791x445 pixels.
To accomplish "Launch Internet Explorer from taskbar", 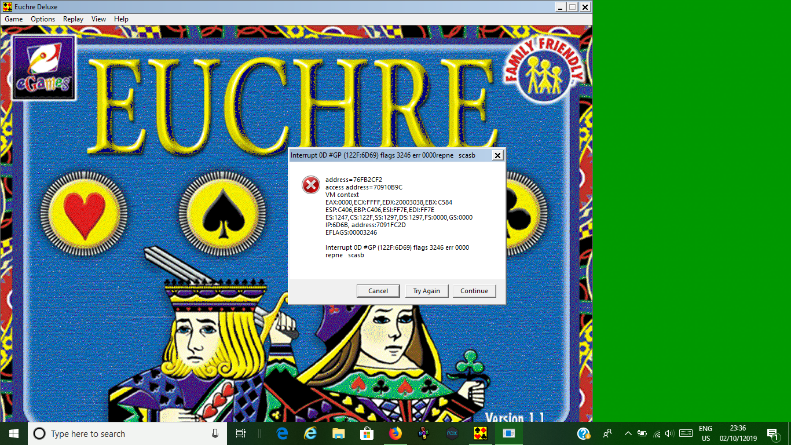I will coord(311,433).
